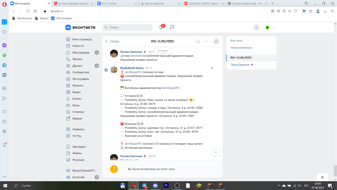Open Моя страница in VK menu
The height and width of the screenshot is (190, 337).
coord(82,39)
